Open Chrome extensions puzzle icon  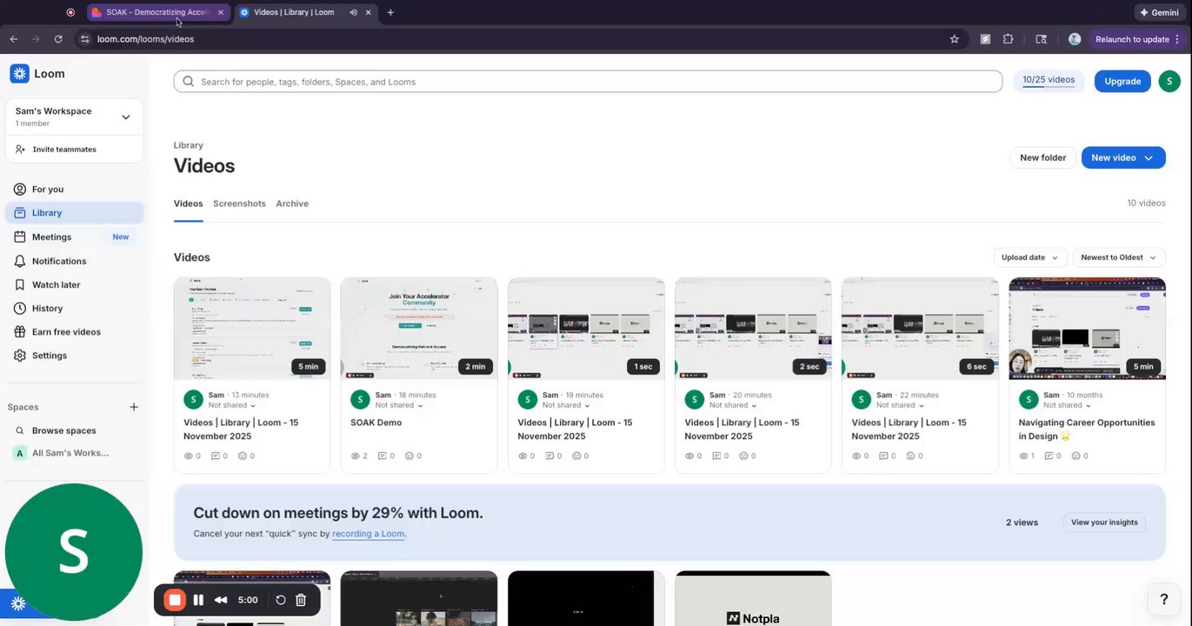point(1009,39)
